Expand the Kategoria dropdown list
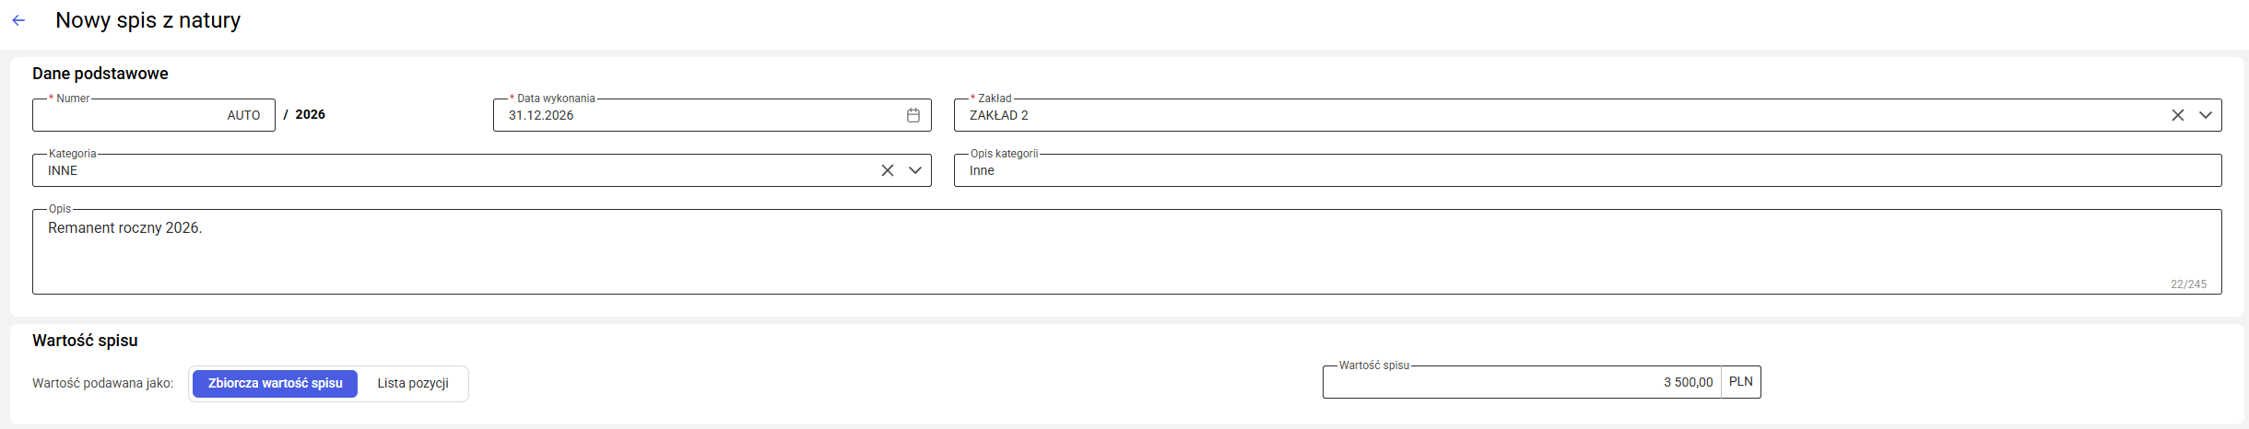2249x429 pixels. (915, 170)
